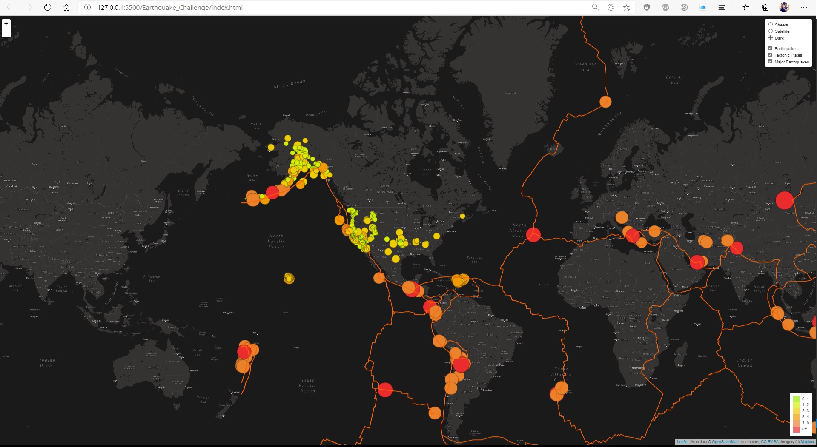Screen dimensions: 817x447
Task: Click the '4–5' legend label
Action: click(806, 423)
